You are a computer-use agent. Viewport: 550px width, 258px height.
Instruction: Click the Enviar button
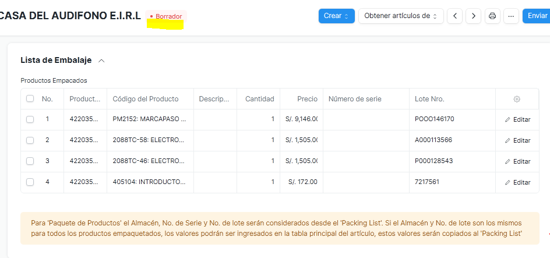tap(537, 16)
